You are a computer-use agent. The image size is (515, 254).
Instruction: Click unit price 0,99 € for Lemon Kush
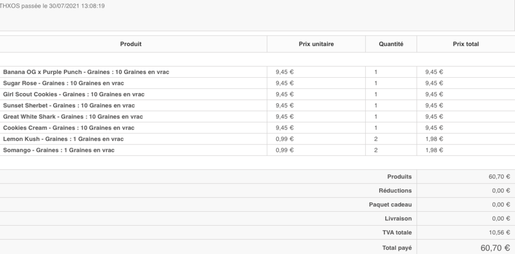[284, 139]
